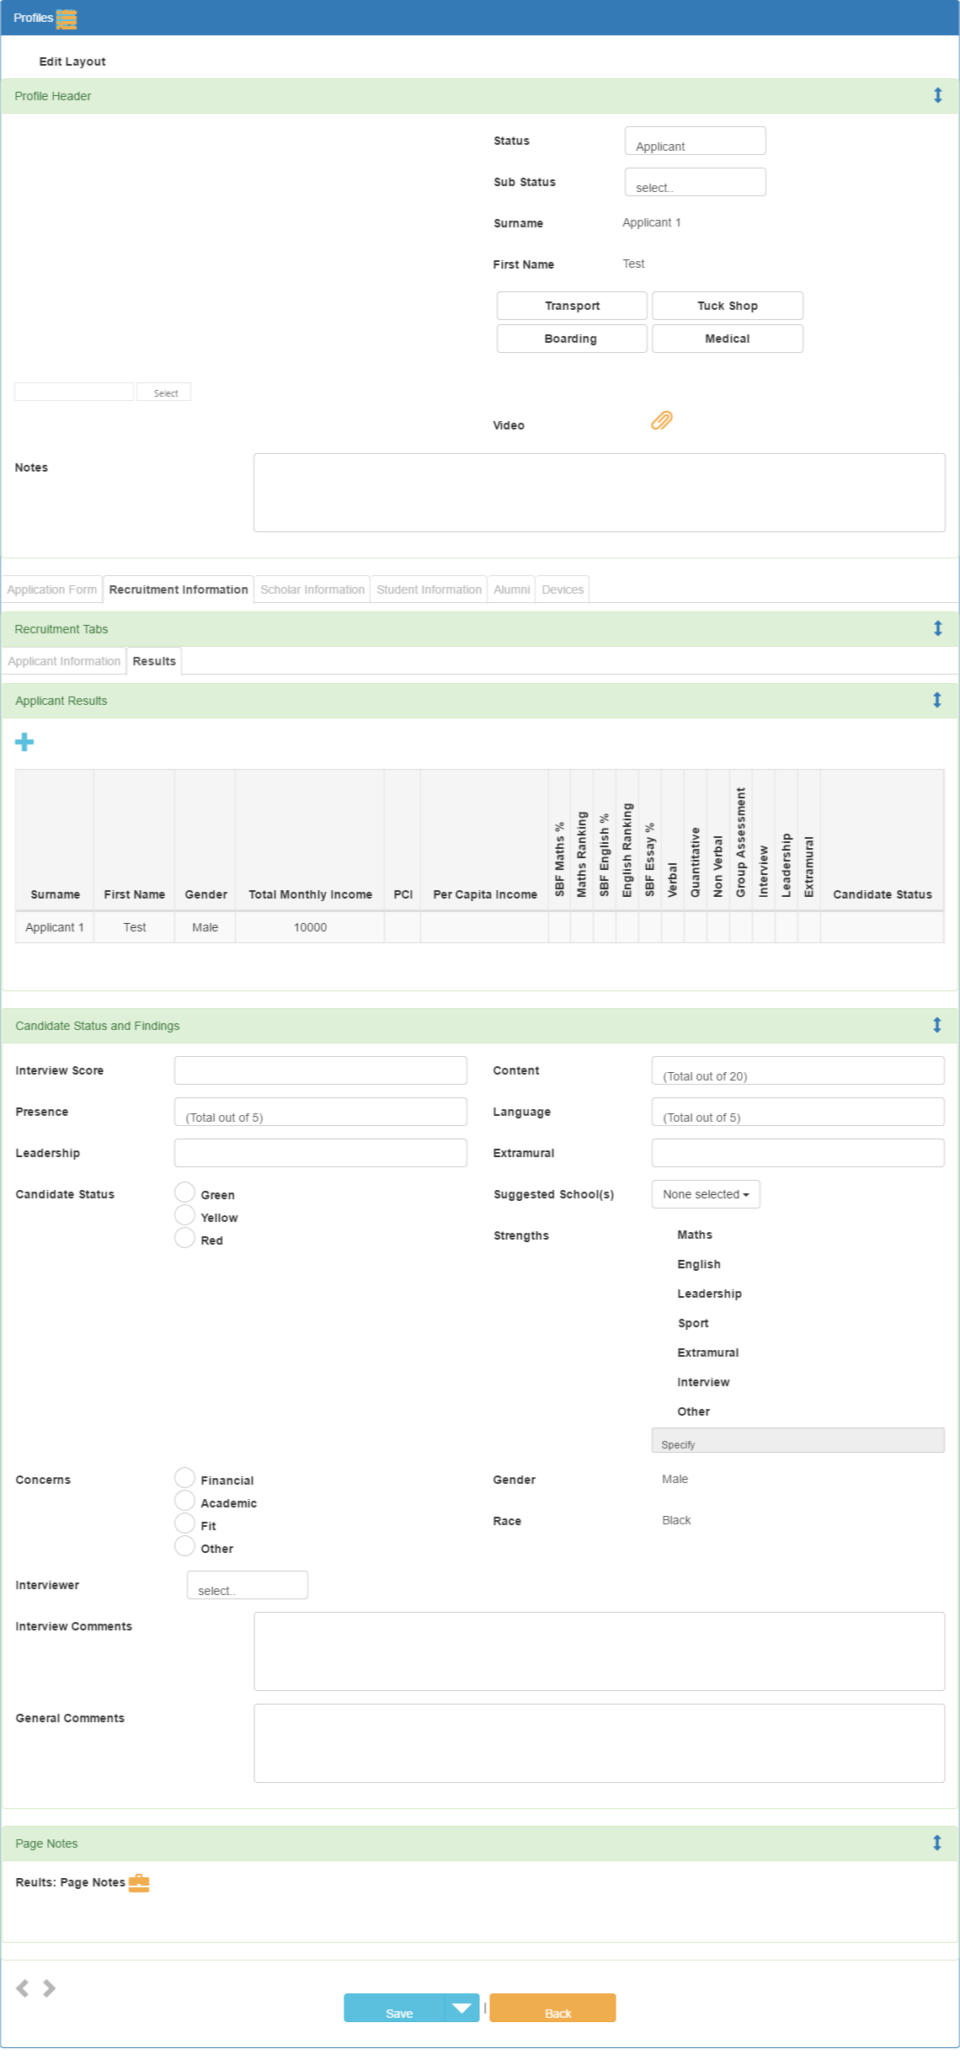Click the Boarding button

573,339
